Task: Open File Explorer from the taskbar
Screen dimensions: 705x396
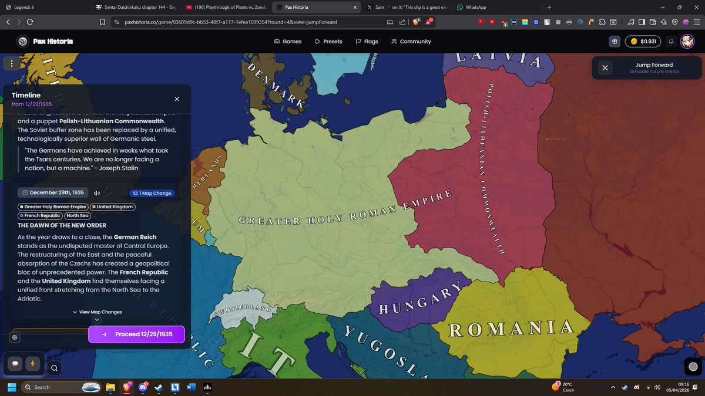Action: tap(110, 387)
